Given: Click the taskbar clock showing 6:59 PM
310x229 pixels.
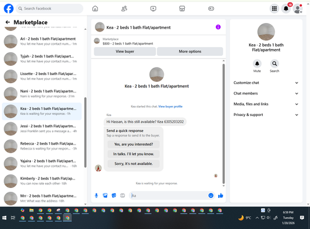Looking at the screenshot, I should [x=288, y=218].
